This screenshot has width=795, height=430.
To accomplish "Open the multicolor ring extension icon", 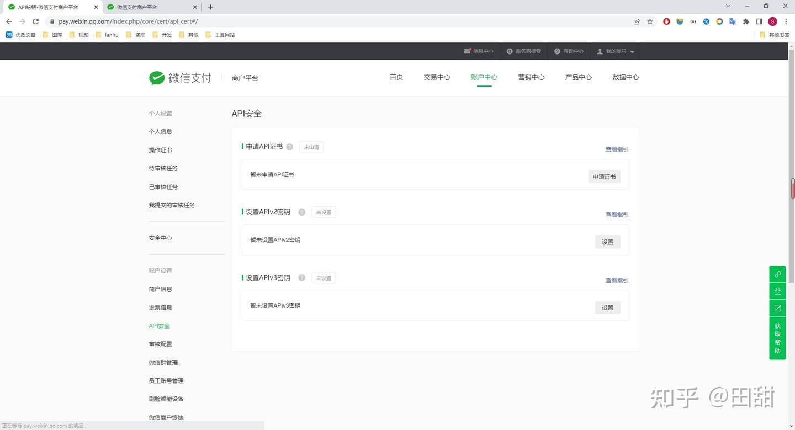I will tap(719, 21).
